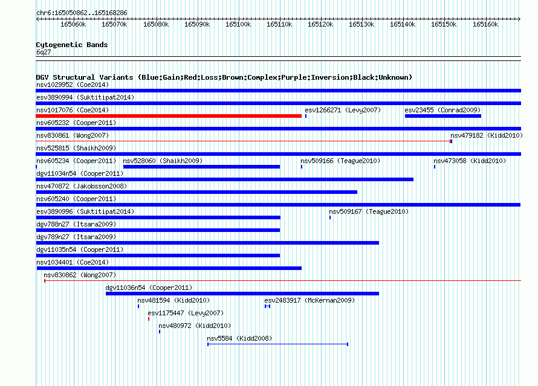
Task: Click the nsv830861 (Wong2007) label
Action: [73, 135]
